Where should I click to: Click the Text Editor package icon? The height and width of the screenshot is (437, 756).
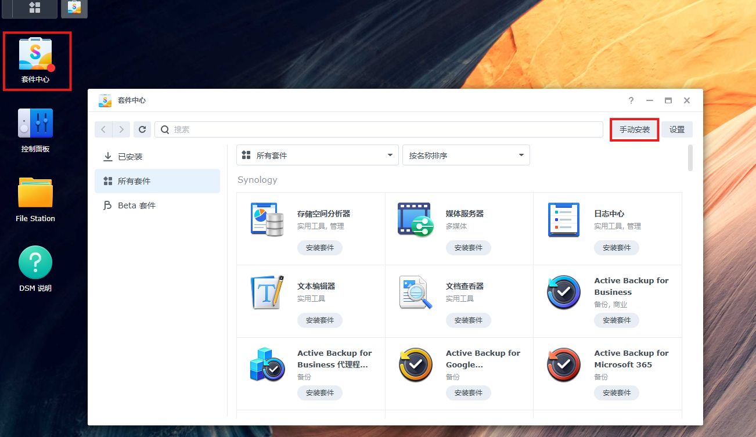[267, 292]
